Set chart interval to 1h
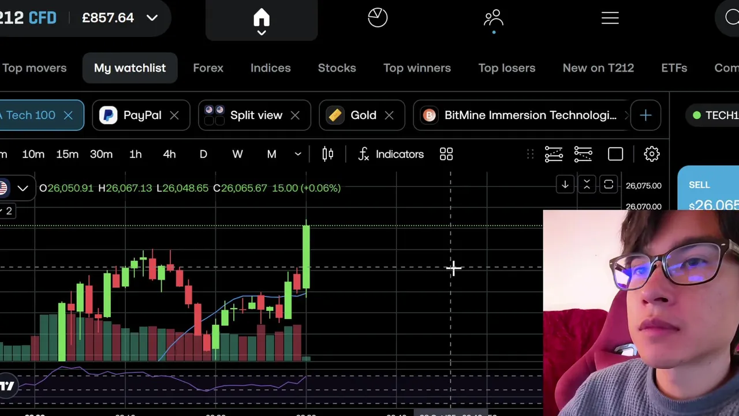This screenshot has width=739, height=416. point(135,154)
